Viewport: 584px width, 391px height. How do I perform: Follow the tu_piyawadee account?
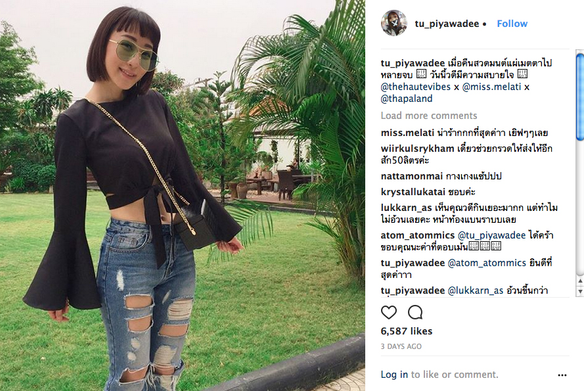pos(512,24)
